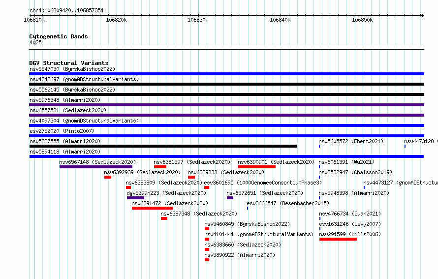Viewport: 438px width, 279px height.
Task: Select the red bar under nsv6381597
Action: (160, 167)
